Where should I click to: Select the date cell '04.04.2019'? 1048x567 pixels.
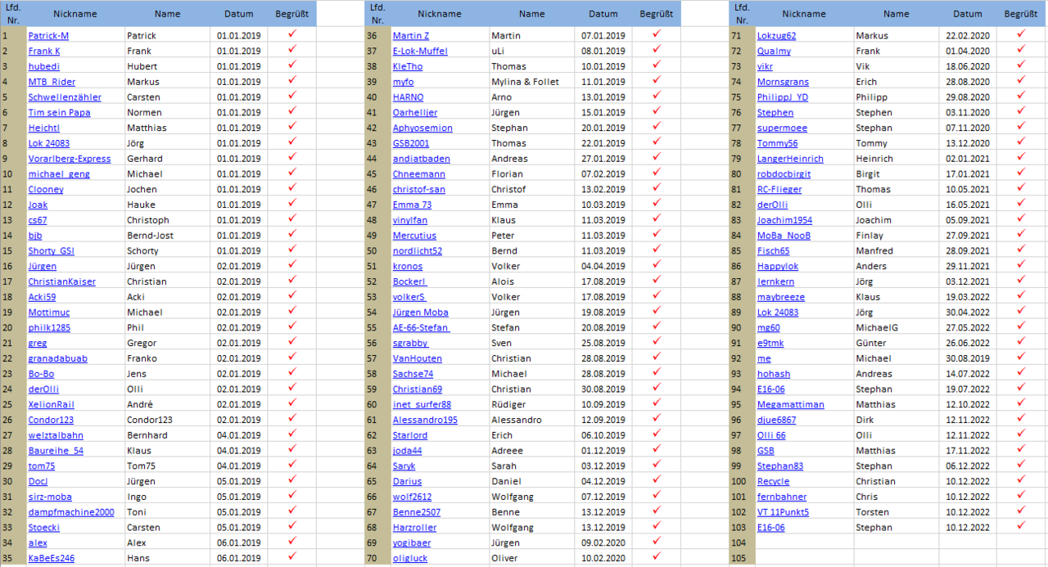pos(603,267)
